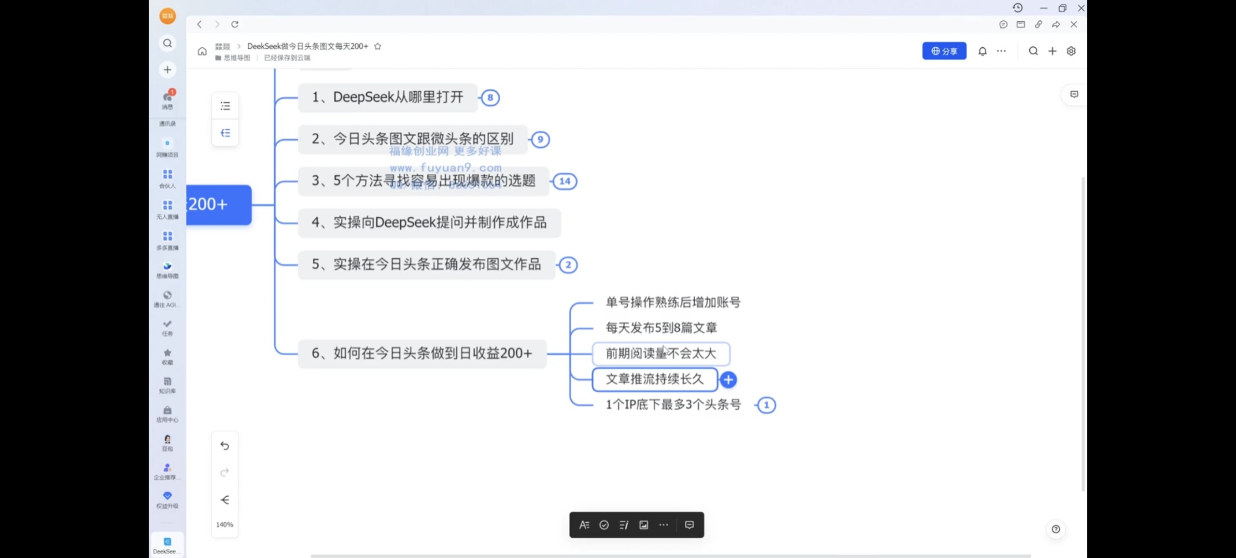Add child node with blue plus button
Image resolution: width=1236 pixels, height=558 pixels.
(728, 380)
